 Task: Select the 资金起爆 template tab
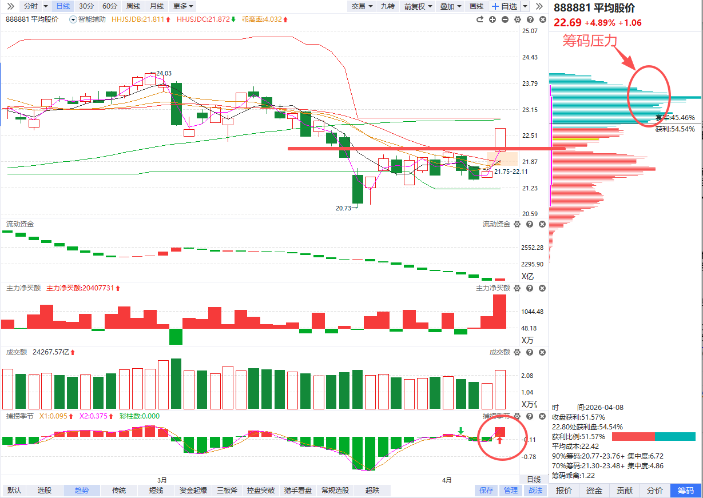pyautogui.click(x=193, y=491)
